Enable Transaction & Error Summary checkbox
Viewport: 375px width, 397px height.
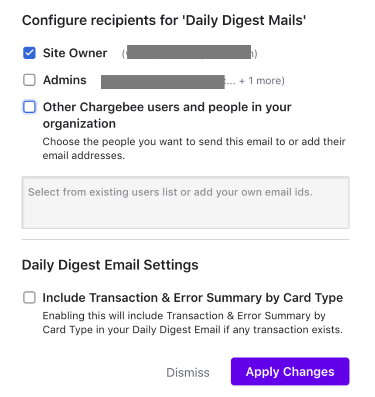[x=29, y=298]
